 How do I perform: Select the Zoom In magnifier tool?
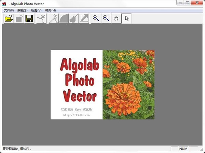click(96, 18)
